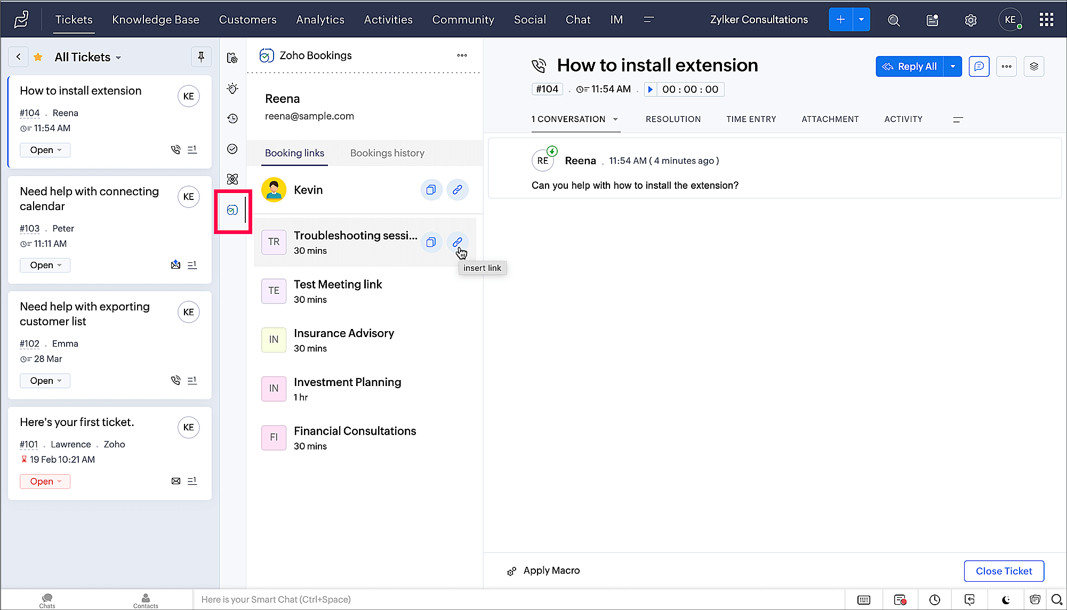Screen dimensions: 1067x610
Task: Click insert link icon for Troubleshooting session
Action: click(457, 242)
